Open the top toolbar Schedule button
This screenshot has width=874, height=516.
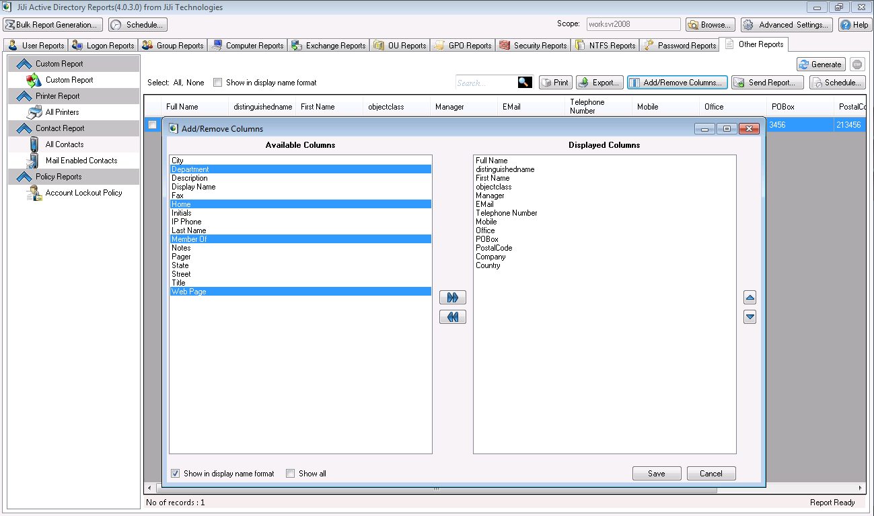[138, 25]
